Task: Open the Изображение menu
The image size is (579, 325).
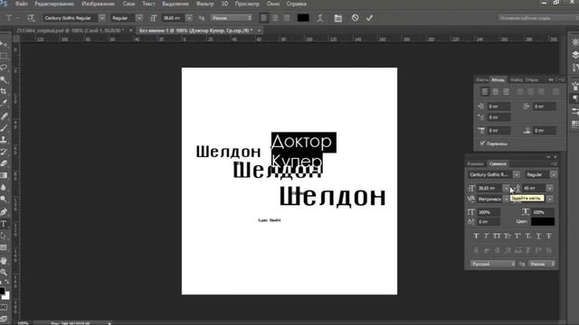Action: click(99, 4)
